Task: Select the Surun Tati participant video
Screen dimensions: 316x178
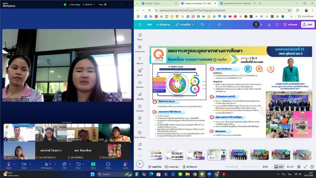Action: 19,150
